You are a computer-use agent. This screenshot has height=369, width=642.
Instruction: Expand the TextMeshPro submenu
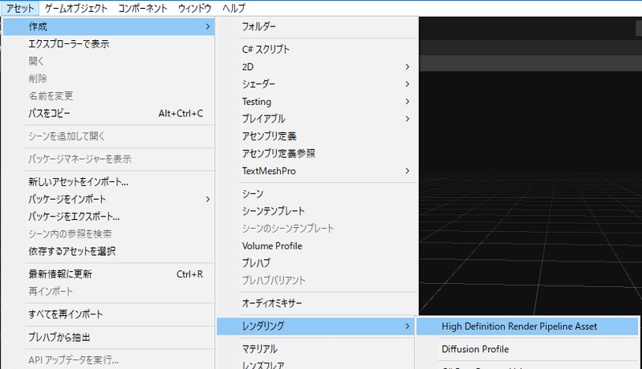[316, 171]
